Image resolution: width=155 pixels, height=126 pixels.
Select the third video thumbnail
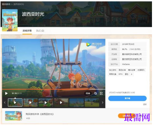click(46, 103)
